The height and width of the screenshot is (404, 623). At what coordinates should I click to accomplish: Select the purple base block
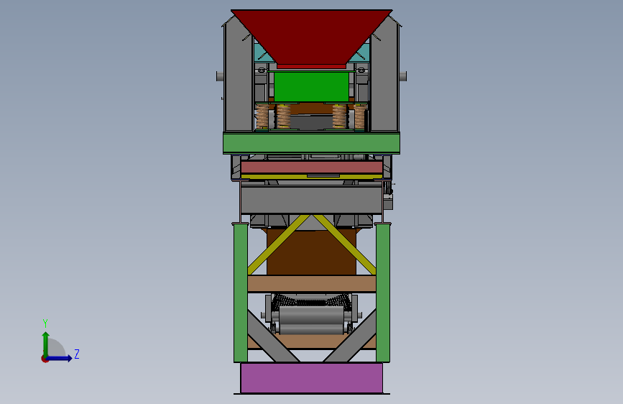tap(312, 377)
